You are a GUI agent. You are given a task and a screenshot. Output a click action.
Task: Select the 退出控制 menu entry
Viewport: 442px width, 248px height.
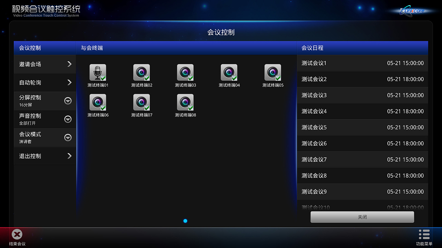tap(45, 156)
